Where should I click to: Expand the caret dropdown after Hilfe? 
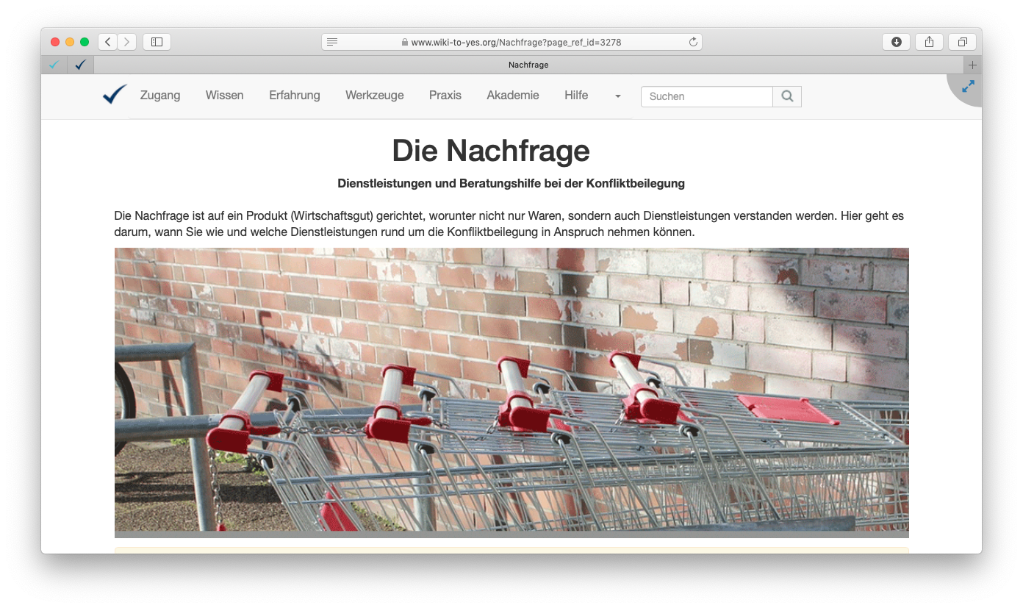click(617, 96)
